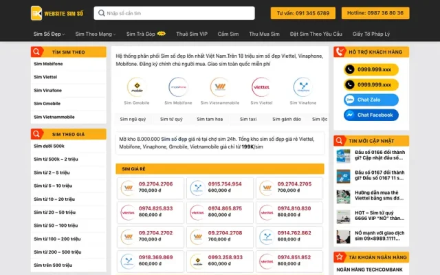This screenshot has height=275, width=440.
Task: Click the Gmobile logo beside 0993.258.933
Action: [x=197, y=261]
